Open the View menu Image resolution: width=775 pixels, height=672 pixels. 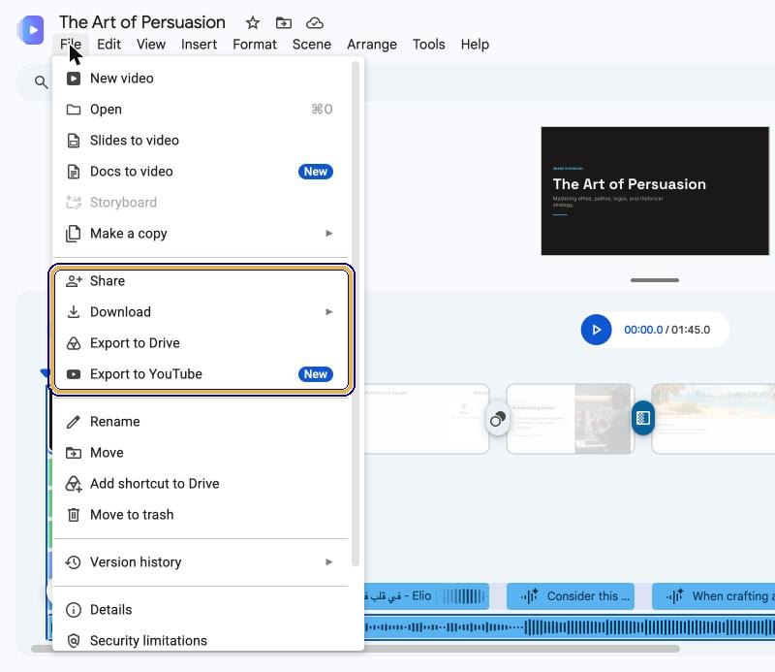coord(151,44)
